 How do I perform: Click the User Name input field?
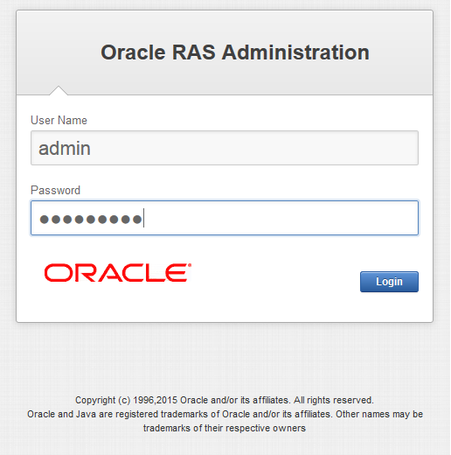[225, 148]
